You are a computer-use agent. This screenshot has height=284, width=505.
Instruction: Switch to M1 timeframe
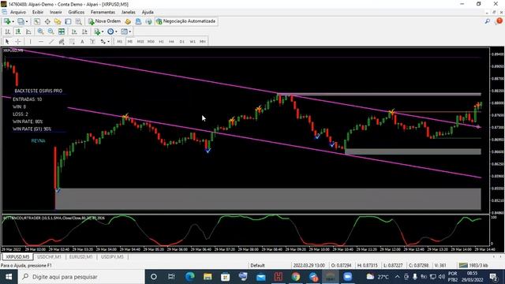[x=119, y=42]
